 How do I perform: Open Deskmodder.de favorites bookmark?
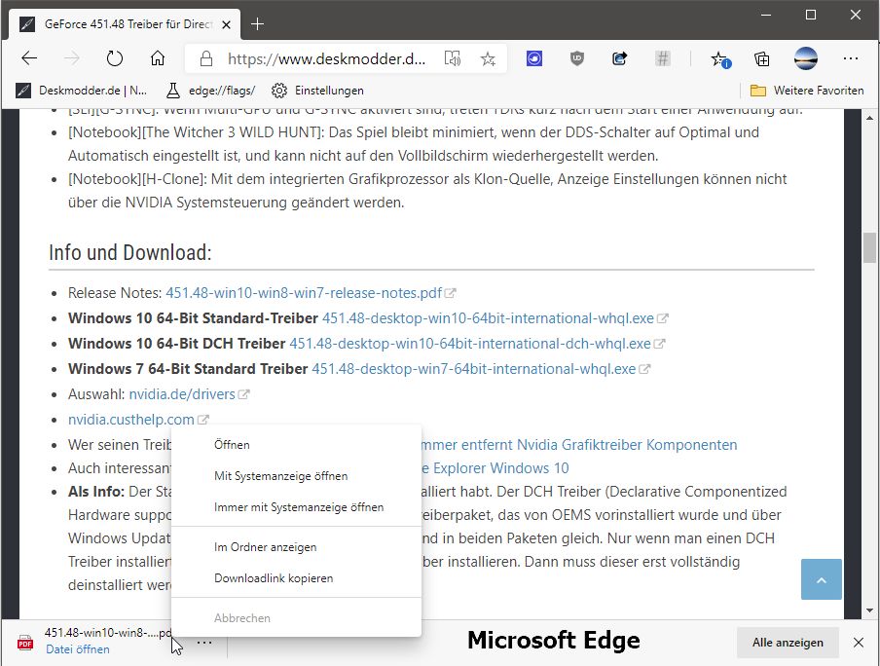(82, 91)
